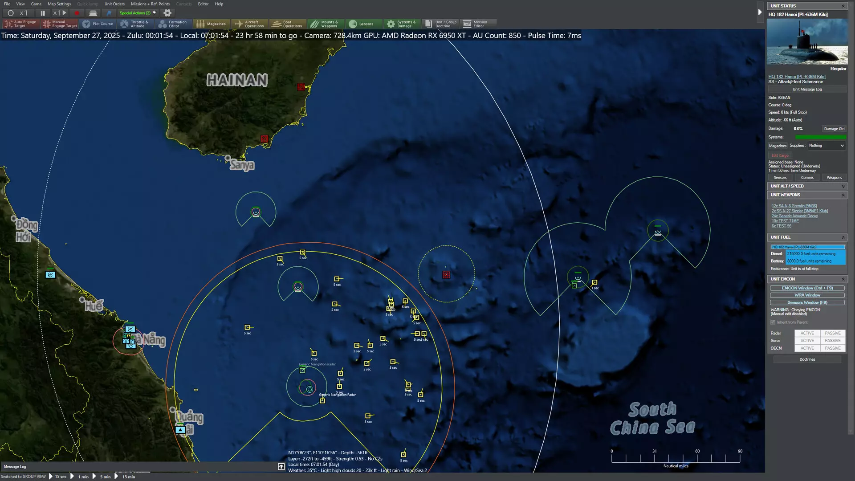Select the red hostile unit on northern Hainan
The image size is (855, 481).
(301, 87)
